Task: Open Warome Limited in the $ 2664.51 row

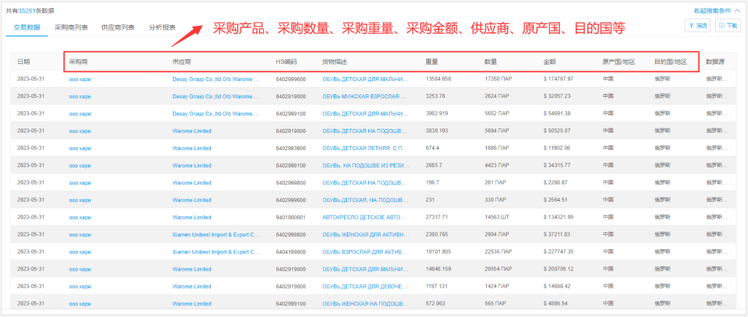Action: click(192, 200)
